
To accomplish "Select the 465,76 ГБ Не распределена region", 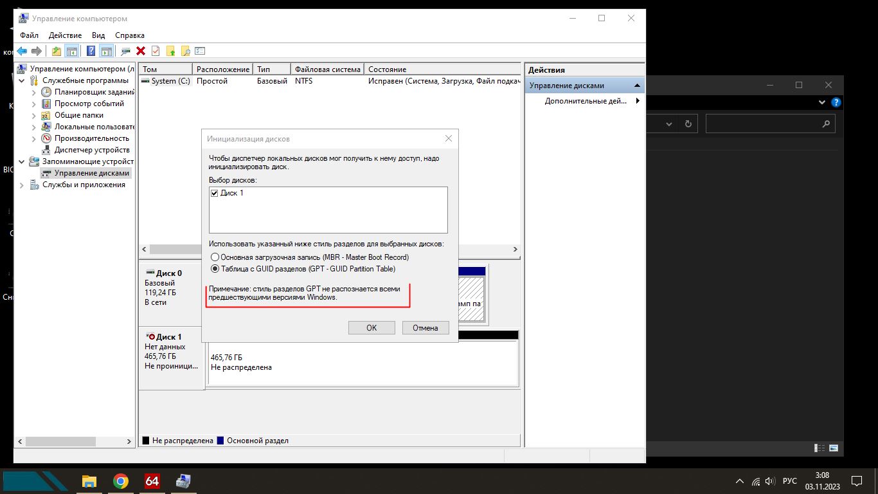I will click(363, 363).
